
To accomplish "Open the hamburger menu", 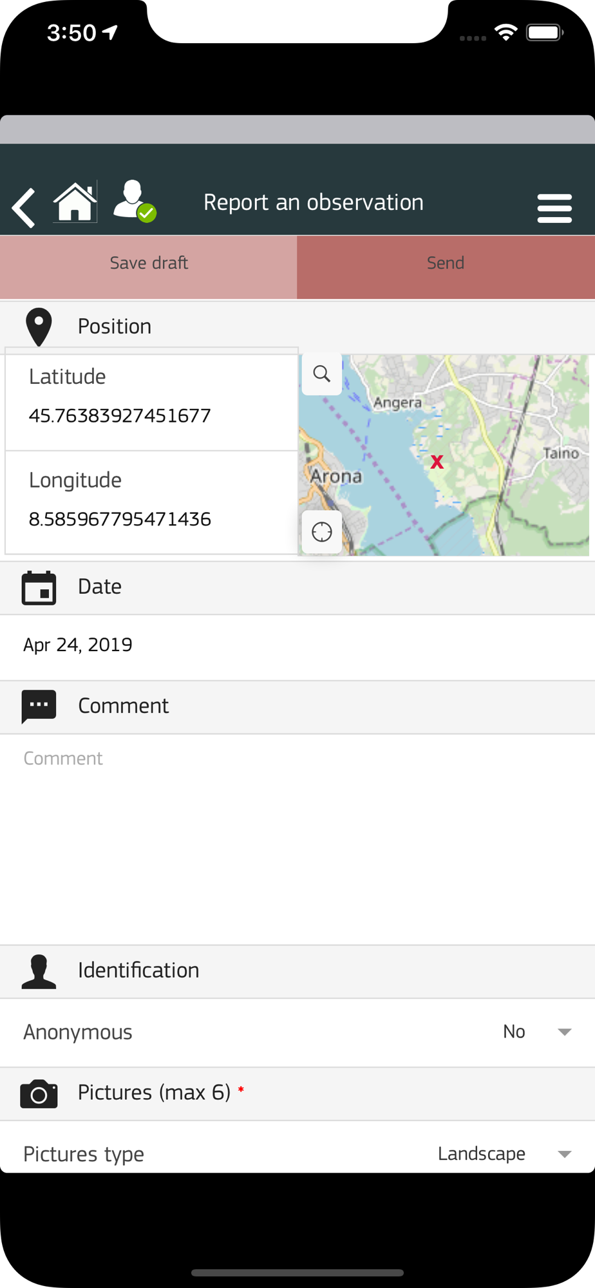I will pos(554,208).
